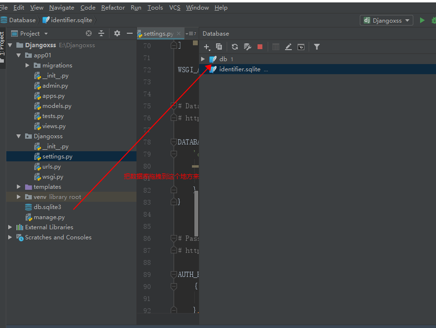Image resolution: width=436 pixels, height=328 pixels.
Task: Click the add new data source plus icon
Action: 206,47
